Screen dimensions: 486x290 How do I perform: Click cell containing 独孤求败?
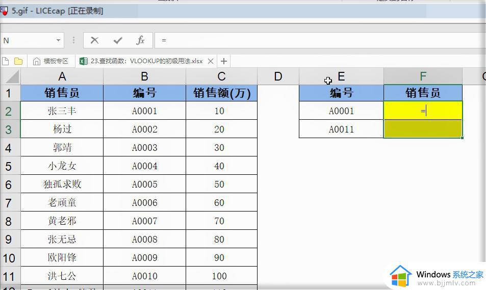click(62, 184)
